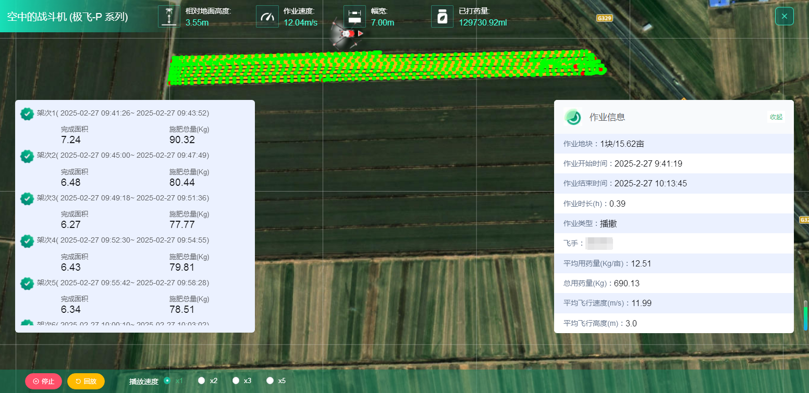Click the green checkmark badge for 架次3

[x=27, y=198]
